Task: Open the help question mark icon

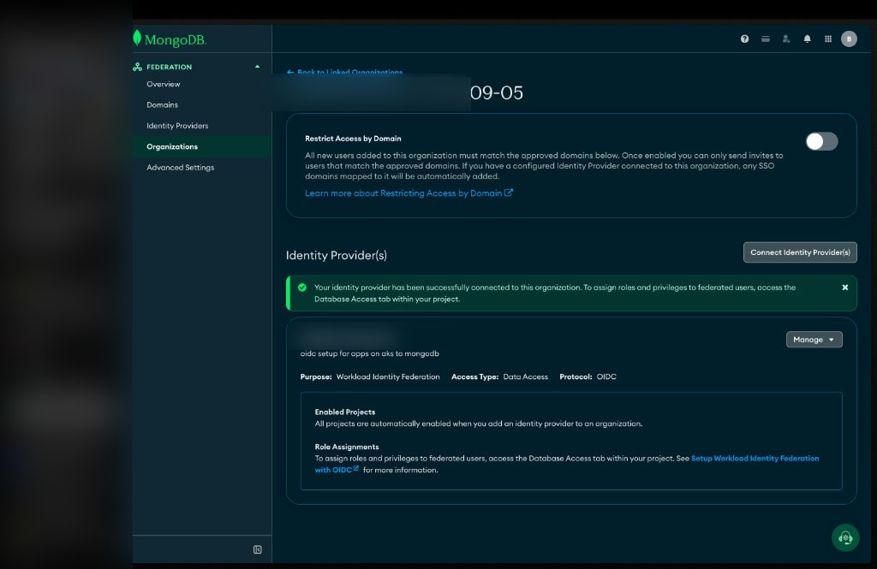Action: click(744, 39)
